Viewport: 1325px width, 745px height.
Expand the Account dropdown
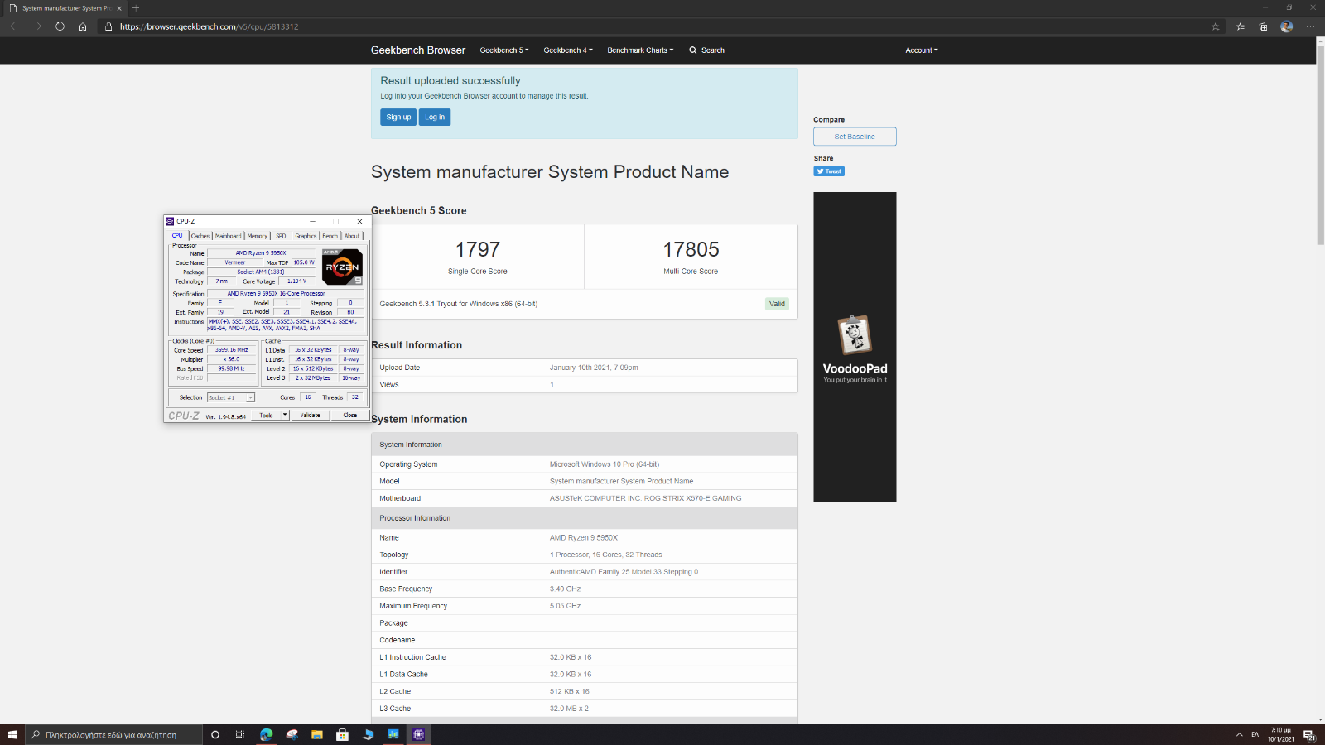pyautogui.click(x=921, y=50)
